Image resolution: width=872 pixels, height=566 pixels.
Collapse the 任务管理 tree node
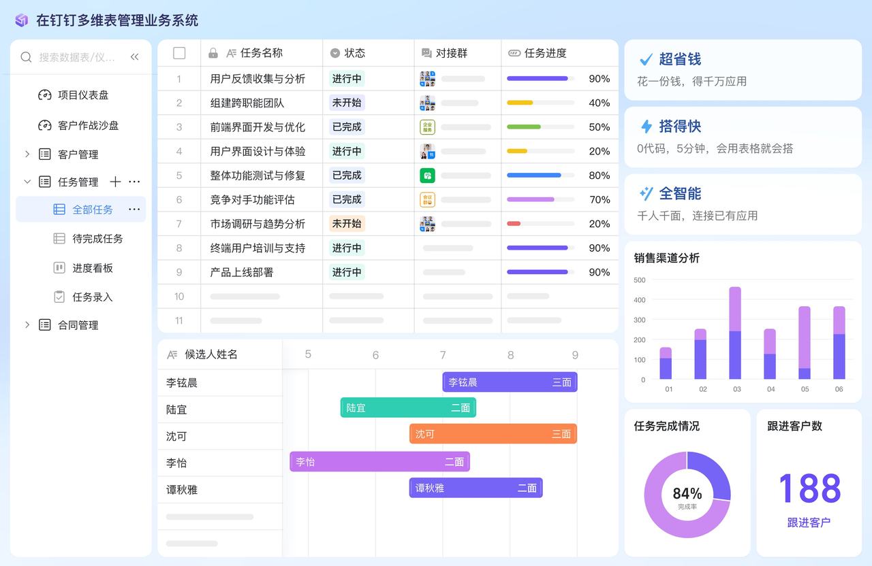(x=27, y=182)
